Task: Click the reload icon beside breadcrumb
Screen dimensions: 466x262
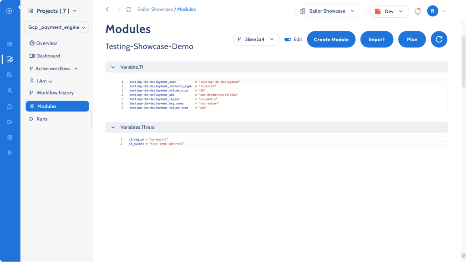Action: tap(129, 10)
